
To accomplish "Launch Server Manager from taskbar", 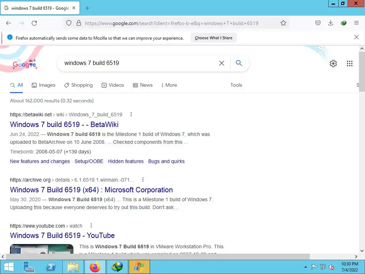I will pyautogui.click(x=29, y=267).
